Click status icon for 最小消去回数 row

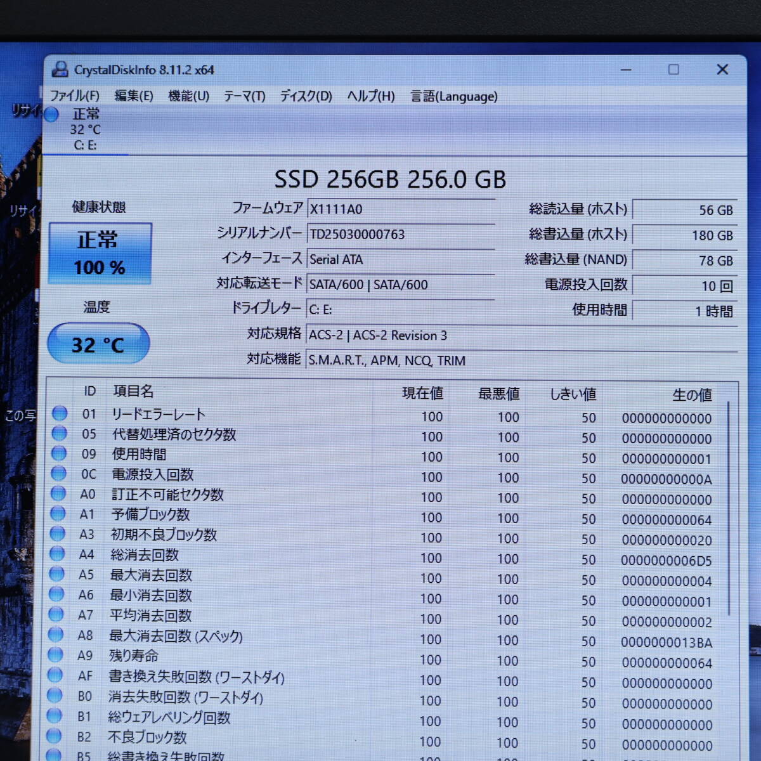[56, 594]
